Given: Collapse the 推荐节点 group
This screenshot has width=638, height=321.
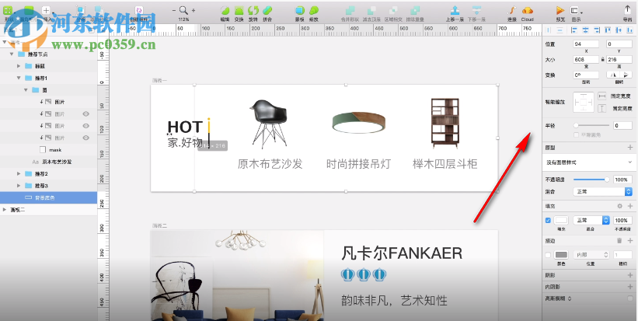Looking at the screenshot, I should (12, 54).
